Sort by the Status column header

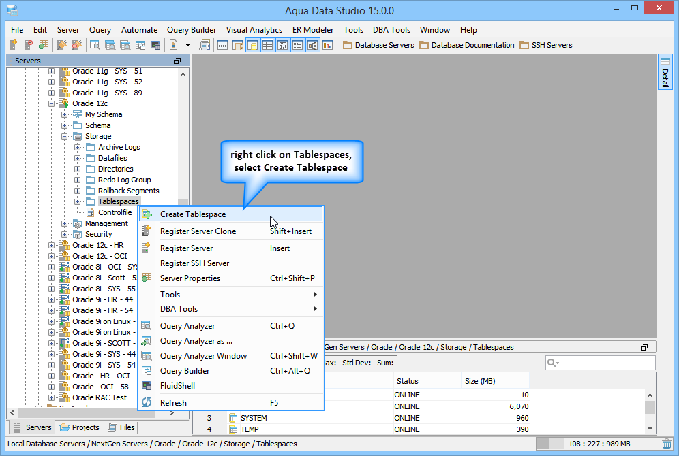tap(427, 381)
